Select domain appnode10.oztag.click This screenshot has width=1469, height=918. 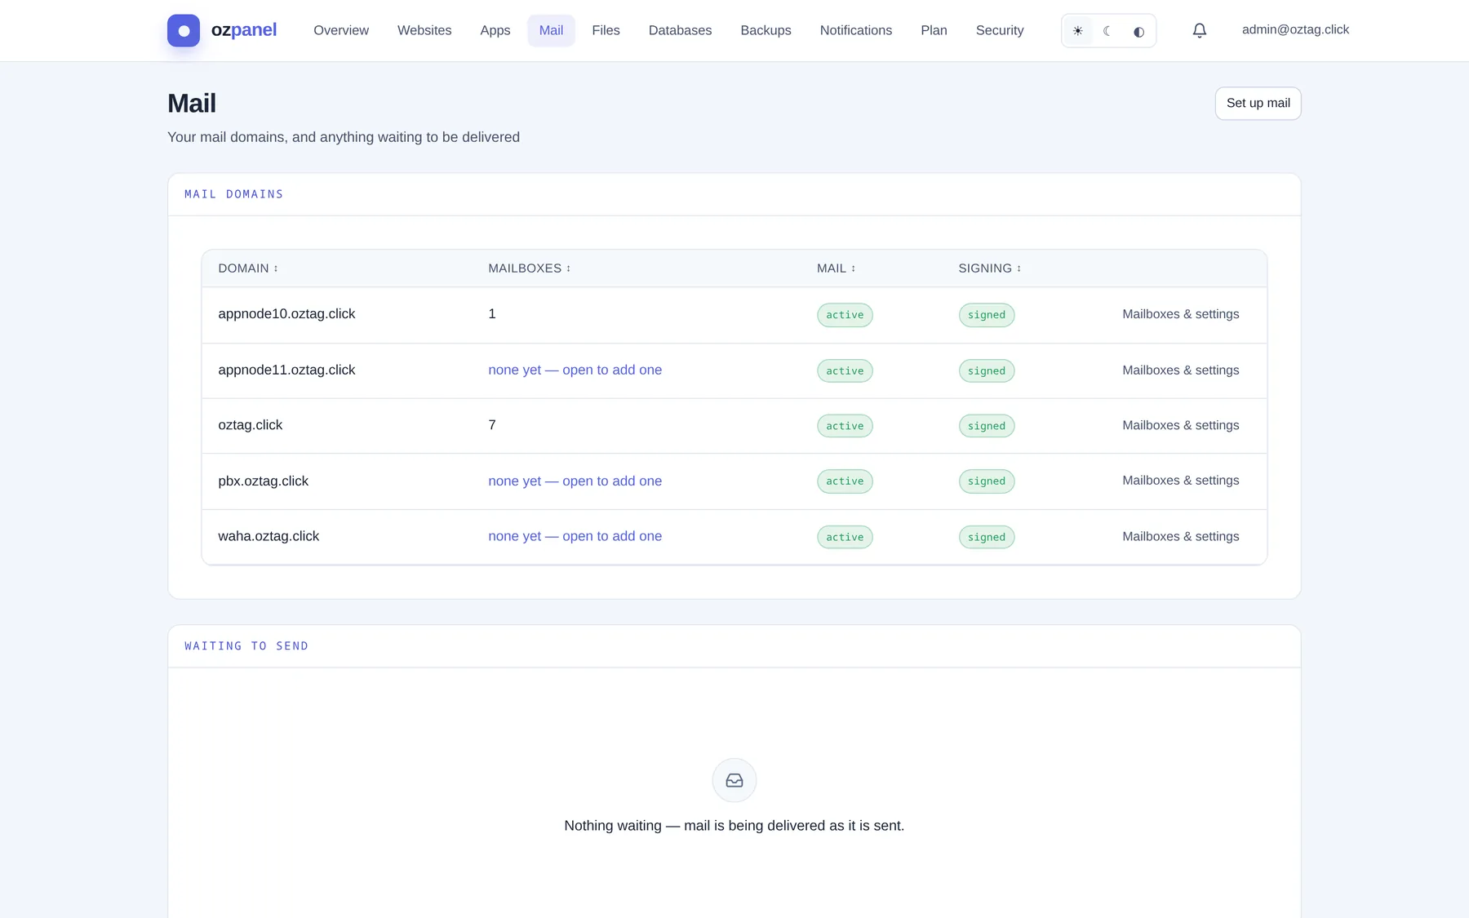pyautogui.click(x=286, y=314)
